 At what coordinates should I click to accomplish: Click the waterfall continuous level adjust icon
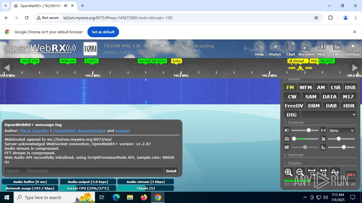323,147
